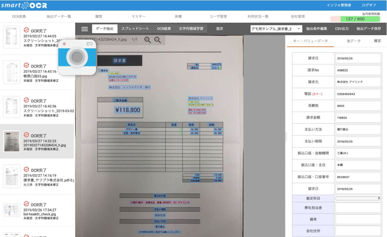
Task: Open the デモ用サンプル_請求書_2 template dropdown
Action: click(x=276, y=29)
